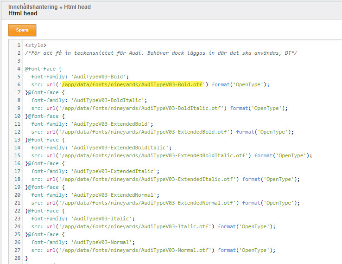Click the AudiTypeV03-ExtendedBold.otf url path
The width and height of the screenshot is (342, 264).
pyautogui.click(x=146, y=132)
